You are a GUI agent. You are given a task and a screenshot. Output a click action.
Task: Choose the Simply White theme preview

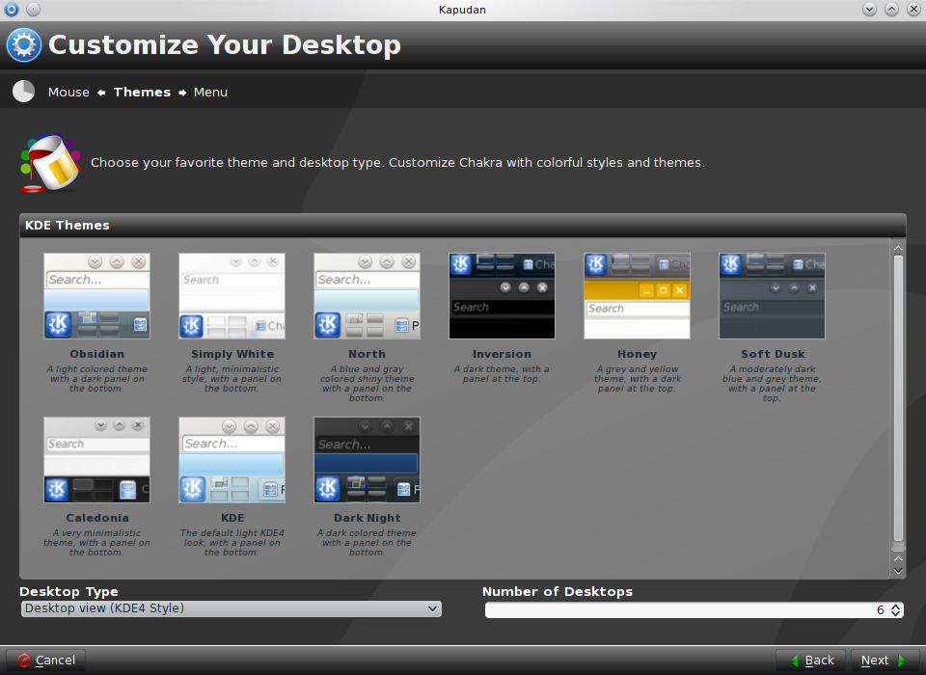click(231, 296)
